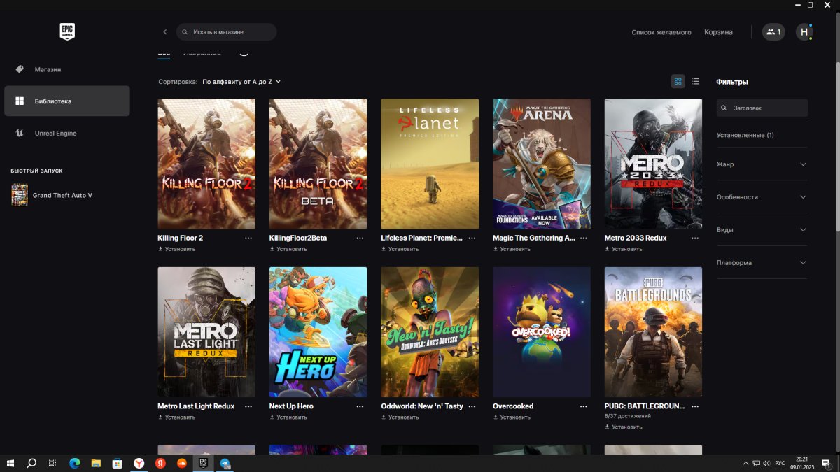Install Metro 2033 Redux
The width and height of the screenshot is (840, 472).
624,249
